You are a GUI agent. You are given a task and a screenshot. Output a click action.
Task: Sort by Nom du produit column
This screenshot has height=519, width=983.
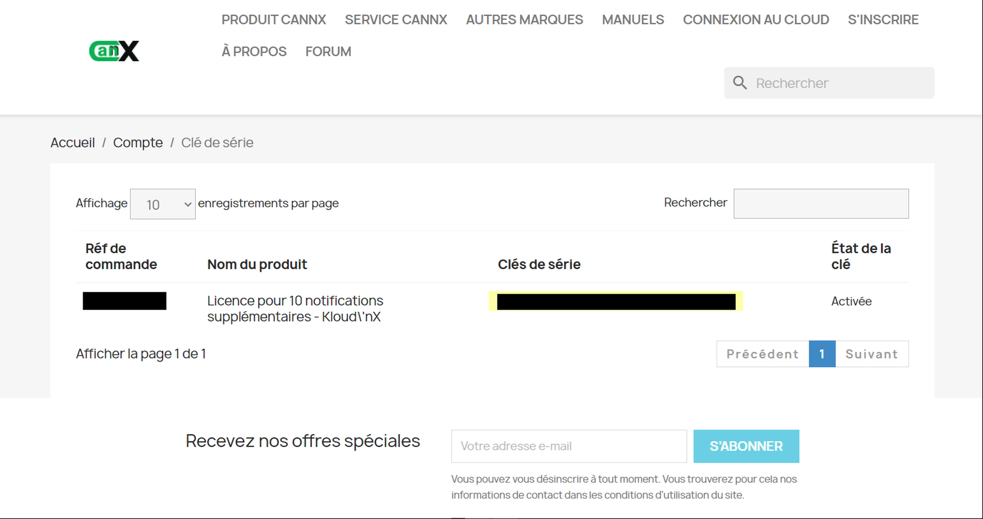257,264
